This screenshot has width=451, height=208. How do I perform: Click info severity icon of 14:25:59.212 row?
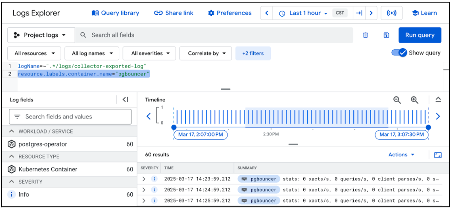[x=154, y=200]
